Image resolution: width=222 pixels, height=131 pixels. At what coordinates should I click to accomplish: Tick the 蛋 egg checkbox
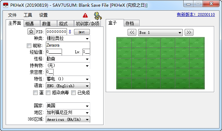pyautogui.click(x=35, y=93)
